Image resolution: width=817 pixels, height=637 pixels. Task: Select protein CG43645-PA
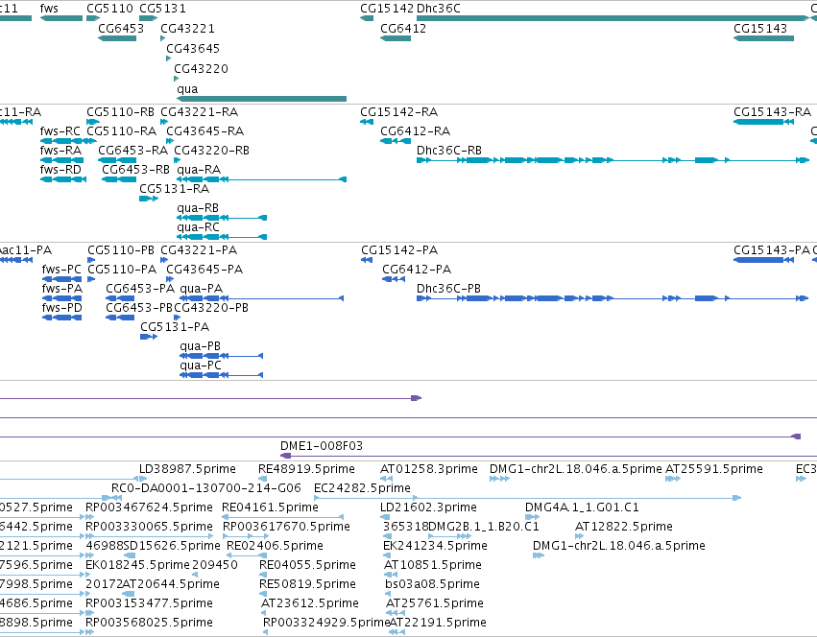pyautogui.click(x=170, y=279)
